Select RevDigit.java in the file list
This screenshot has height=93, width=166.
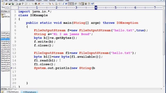(5, 60)
